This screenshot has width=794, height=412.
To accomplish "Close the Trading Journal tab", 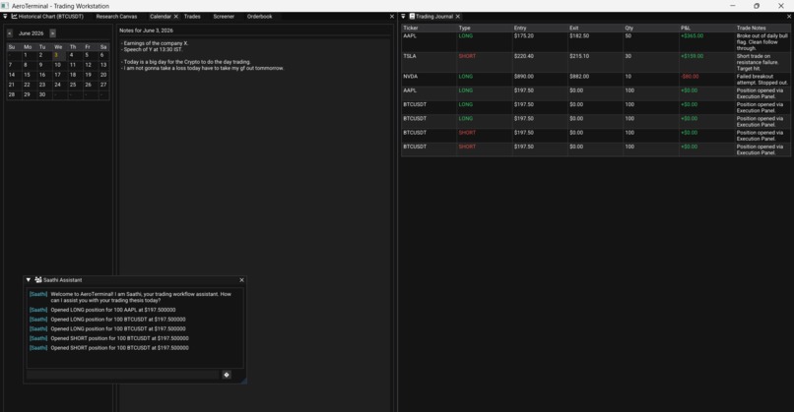I will 458,16.
